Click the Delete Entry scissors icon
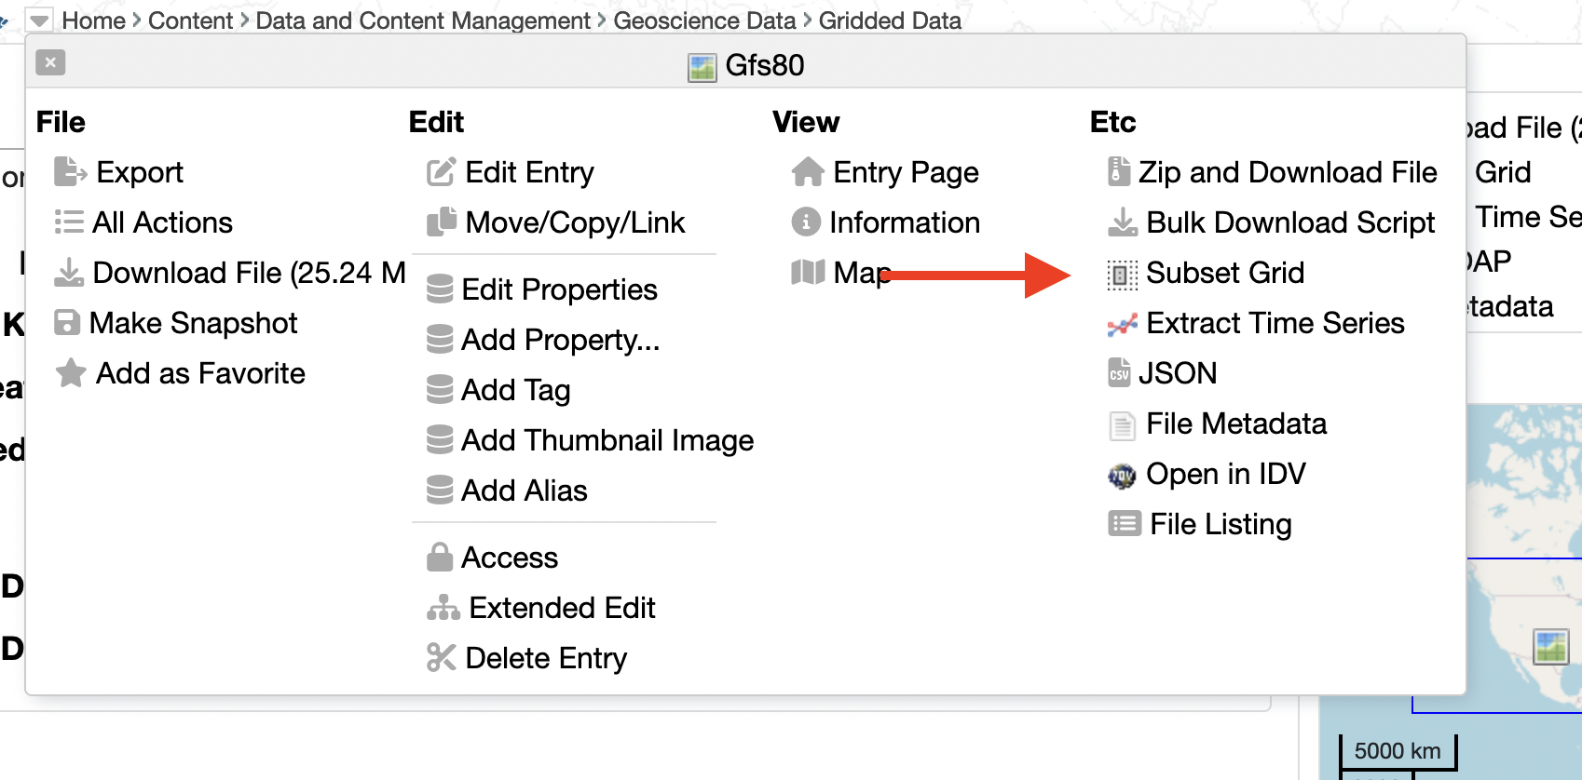 click(x=441, y=658)
